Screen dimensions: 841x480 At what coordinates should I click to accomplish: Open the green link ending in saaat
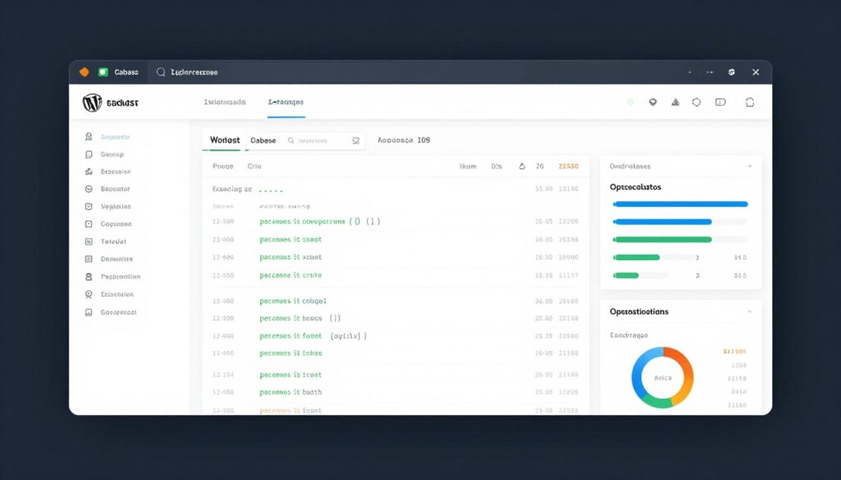(291, 240)
